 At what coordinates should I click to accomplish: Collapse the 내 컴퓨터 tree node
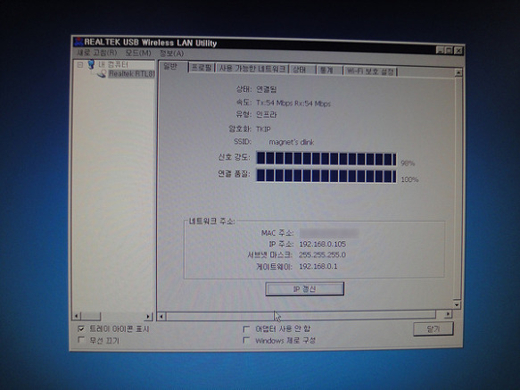(80, 65)
